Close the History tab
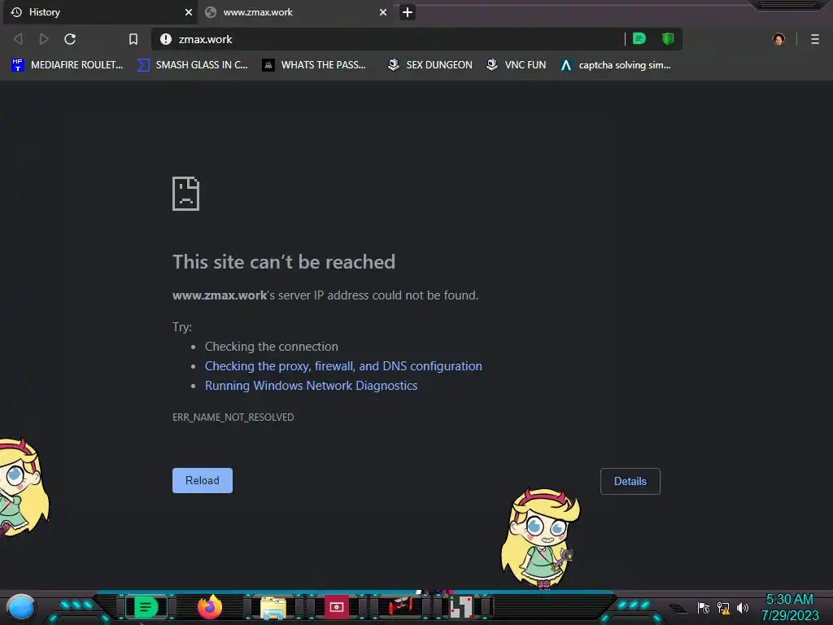The height and width of the screenshot is (625, 833). (x=189, y=12)
